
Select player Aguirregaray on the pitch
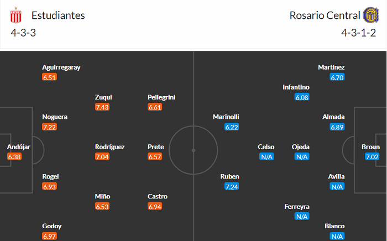[61, 67]
